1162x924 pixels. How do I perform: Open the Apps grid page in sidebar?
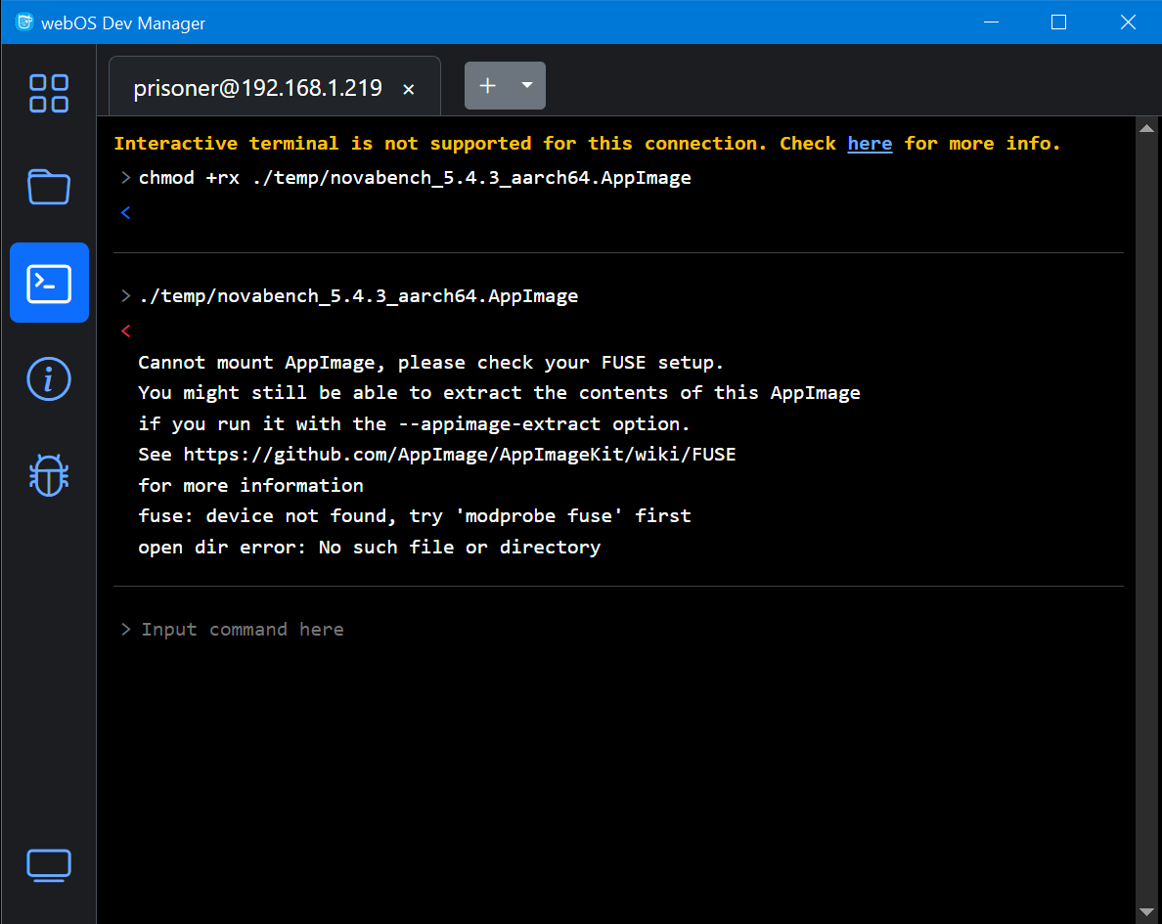point(49,94)
